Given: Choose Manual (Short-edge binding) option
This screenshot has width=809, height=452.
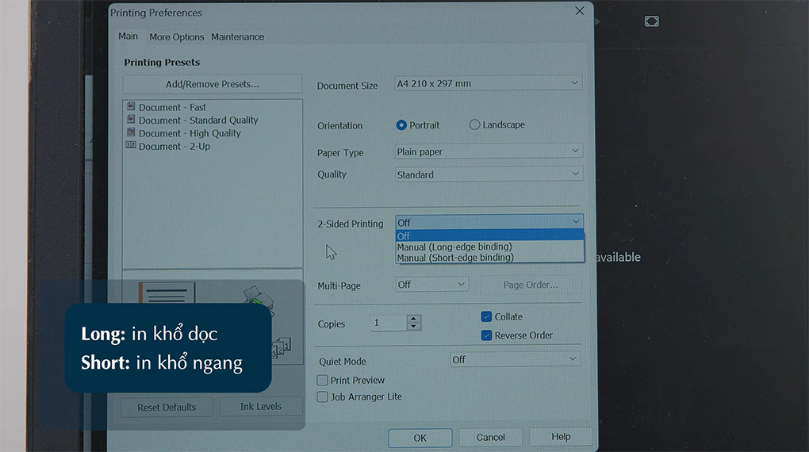Looking at the screenshot, I should click(455, 258).
